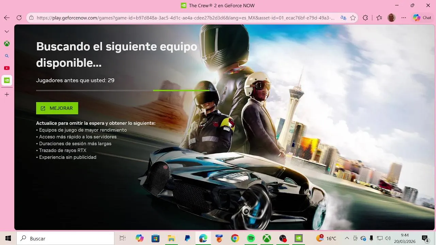The height and width of the screenshot is (245, 436).
Task: Click the lock site-info icon in address bar
Action: pyautogui.click(x=31, y=18)
